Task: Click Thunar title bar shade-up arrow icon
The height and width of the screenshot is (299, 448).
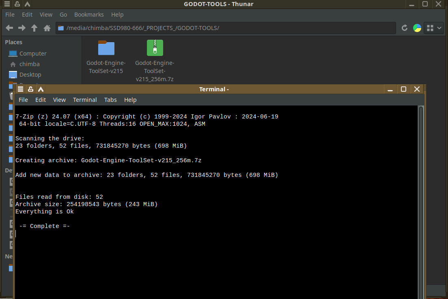Action: point(28,4)
